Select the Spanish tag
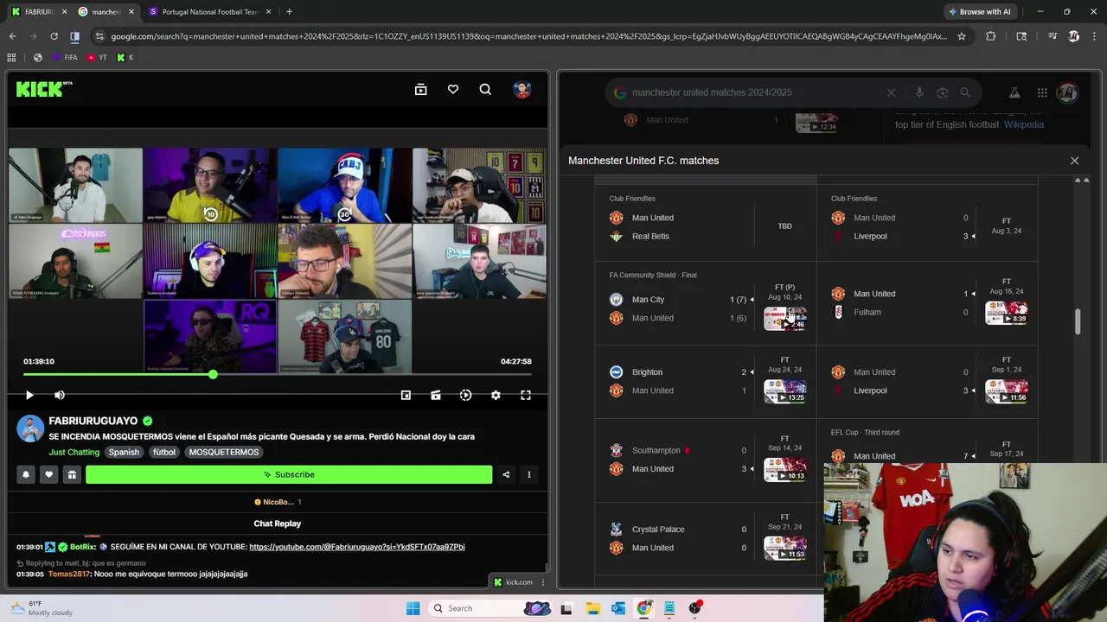 pyautogui.click(x=124, y=452)
